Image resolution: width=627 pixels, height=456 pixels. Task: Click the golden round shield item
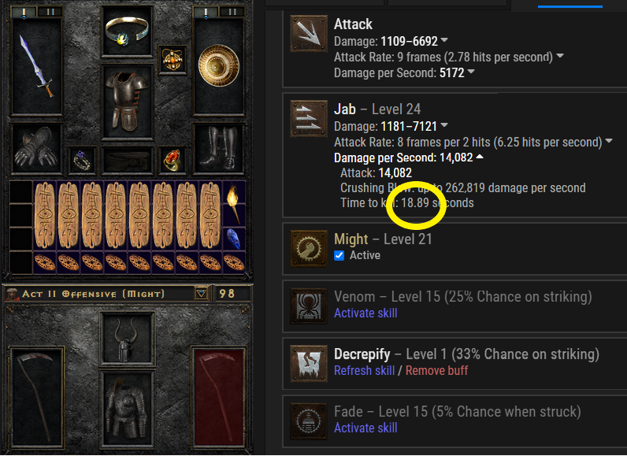coord(218,66)
